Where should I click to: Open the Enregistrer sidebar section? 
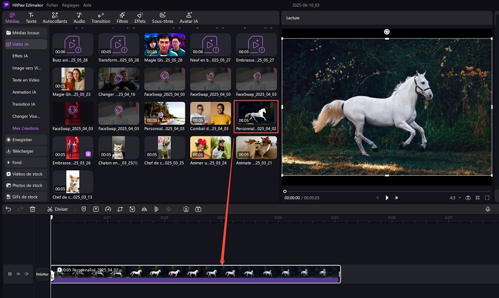click(x=26, y=140)
